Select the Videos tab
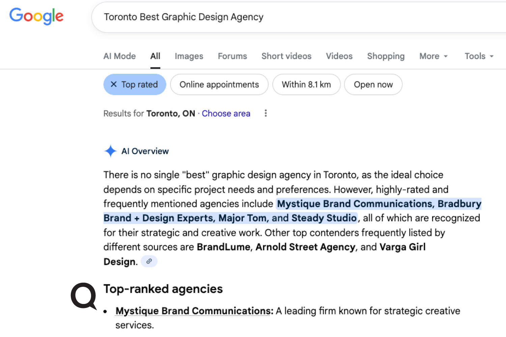 pos(339,56)
